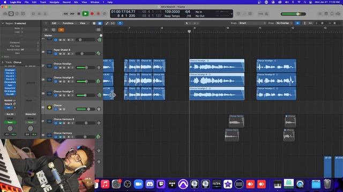Stop the transport
343x192 pixels.
coord(79,14)
